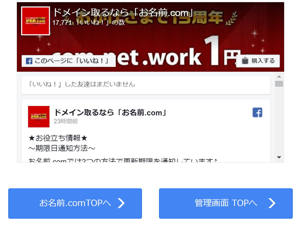Screen dimensions: 301x228
Task: Click the Facebook logo inside the like button
Action: coord(29,61)
